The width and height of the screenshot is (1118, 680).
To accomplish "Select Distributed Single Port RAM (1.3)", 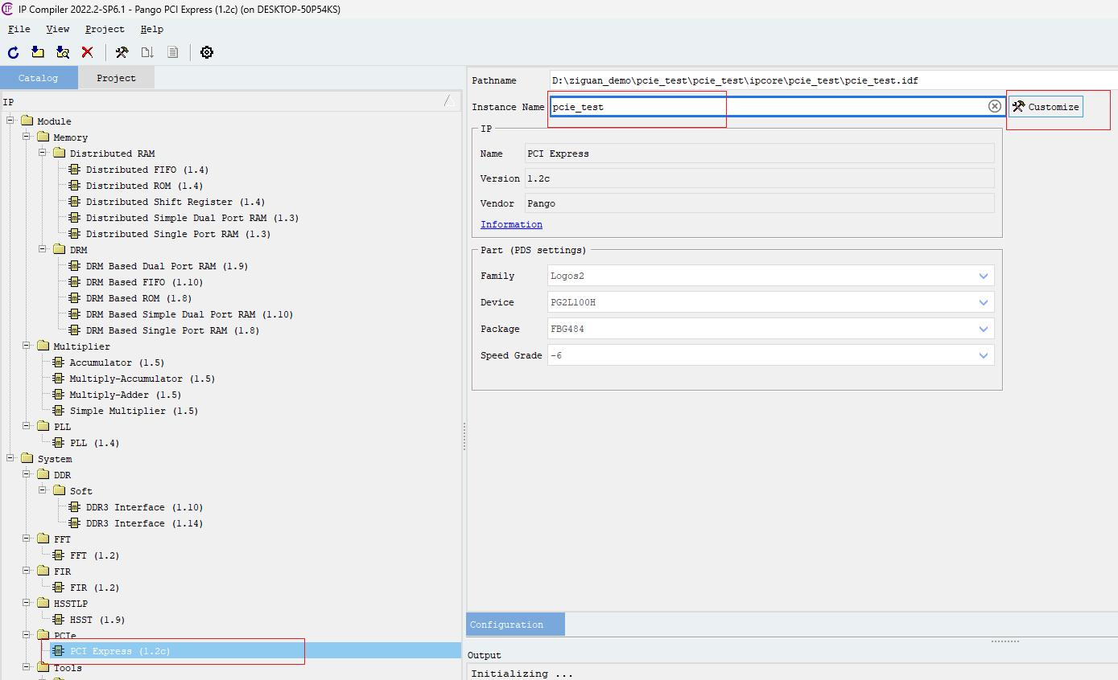I will tap(178, 234).
